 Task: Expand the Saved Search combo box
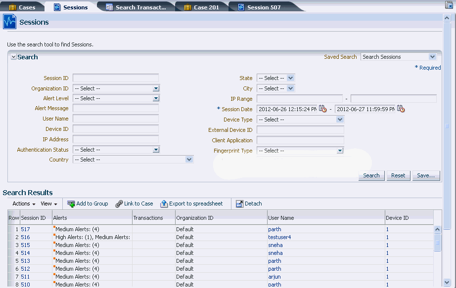pyautogui.click(x=432, y=57)
